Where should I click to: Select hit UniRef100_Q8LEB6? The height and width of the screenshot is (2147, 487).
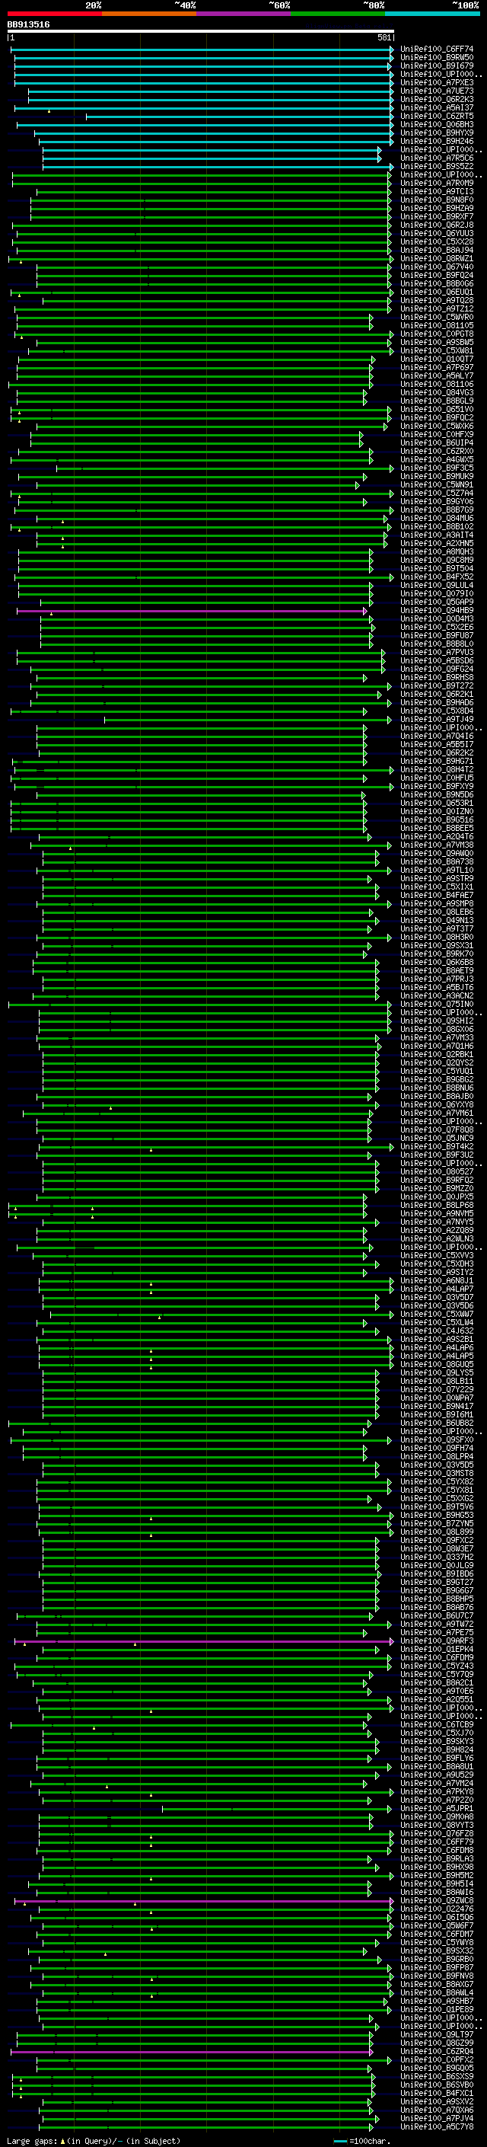pyautogui.click(x=437, y=912)
